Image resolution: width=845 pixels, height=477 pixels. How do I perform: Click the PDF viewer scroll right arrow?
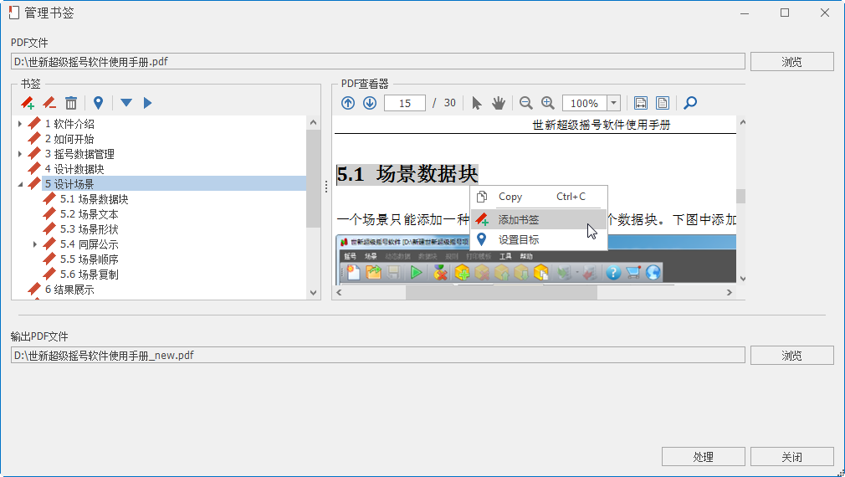coord(730,293)
